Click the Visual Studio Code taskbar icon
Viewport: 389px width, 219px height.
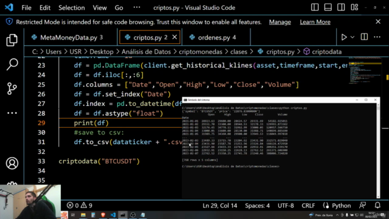[x=113, y=215]
